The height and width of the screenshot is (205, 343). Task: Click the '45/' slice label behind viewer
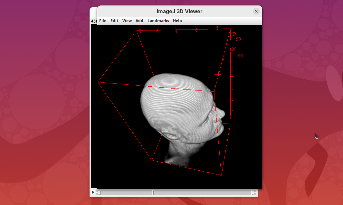click(94, 21)
